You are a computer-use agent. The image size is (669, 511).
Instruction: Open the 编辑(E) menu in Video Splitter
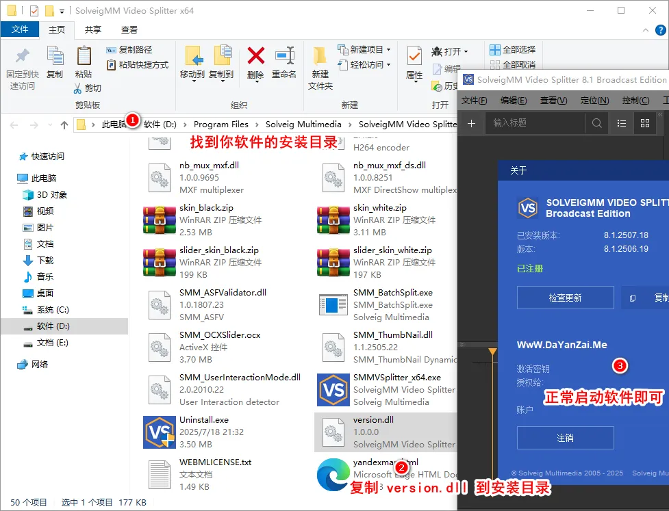point(514,101)
